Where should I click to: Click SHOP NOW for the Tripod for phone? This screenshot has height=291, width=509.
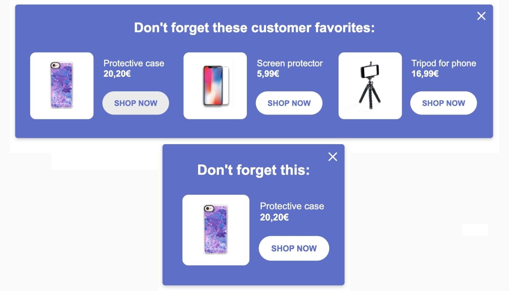coord(444,103)
